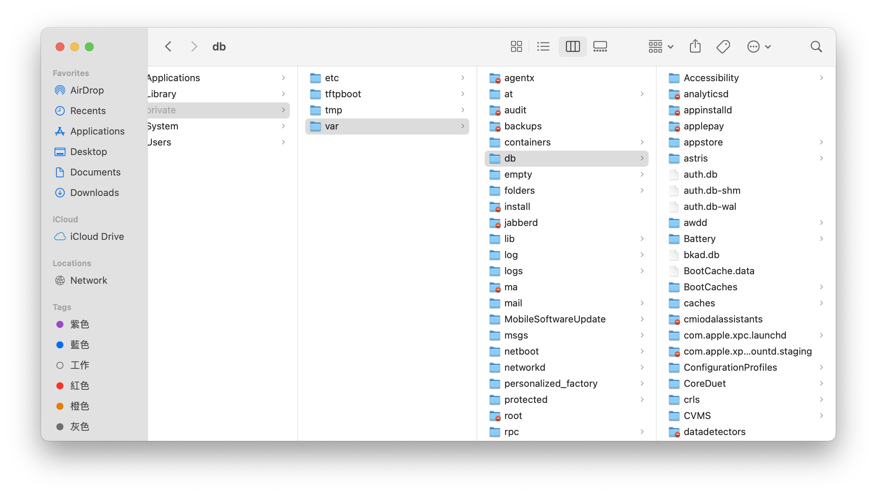Select Network under Locations
Screen dimensions: 877x495
pyautogui.click(x=88, y=280)
